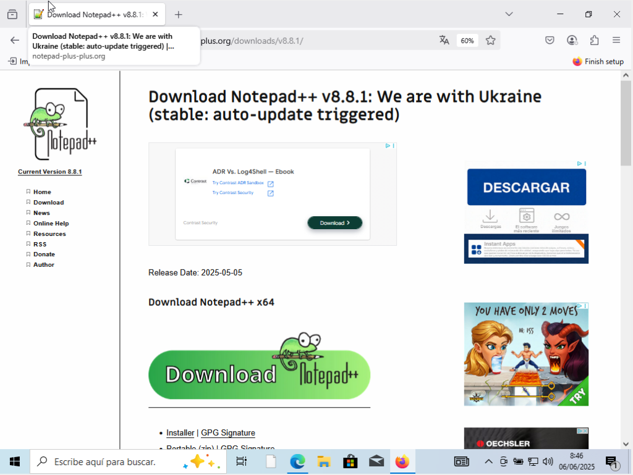Close the OECHSLER ad with its X icon
This screenshot has width=633, height=475.
[585, 431]
